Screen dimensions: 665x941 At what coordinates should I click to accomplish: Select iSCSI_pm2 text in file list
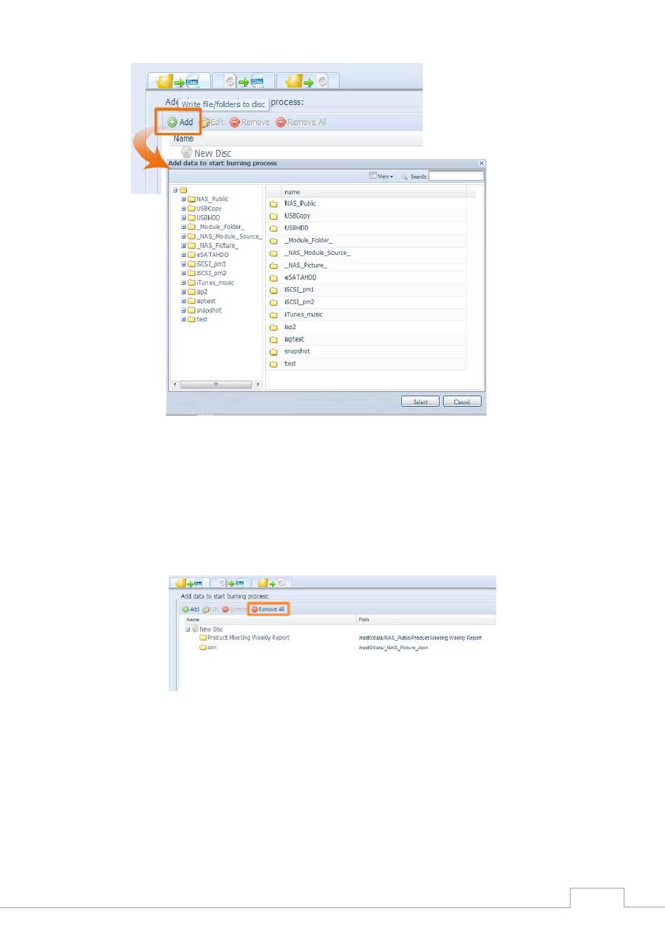[x=299, y=302]
